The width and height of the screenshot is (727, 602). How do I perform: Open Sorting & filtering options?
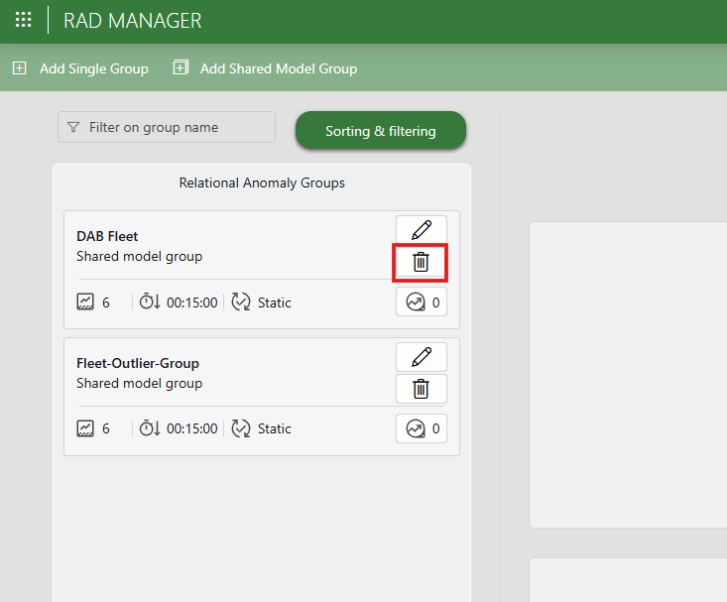point(381,131)
